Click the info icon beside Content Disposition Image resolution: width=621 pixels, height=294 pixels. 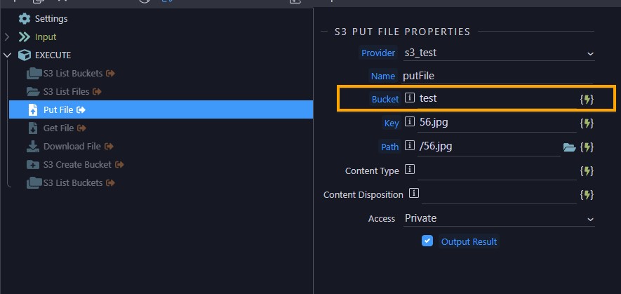[414, 194]
